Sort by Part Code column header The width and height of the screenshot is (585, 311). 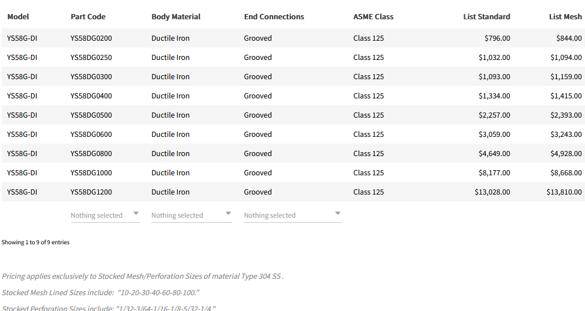pyautogui.click(x=88, y=17)
